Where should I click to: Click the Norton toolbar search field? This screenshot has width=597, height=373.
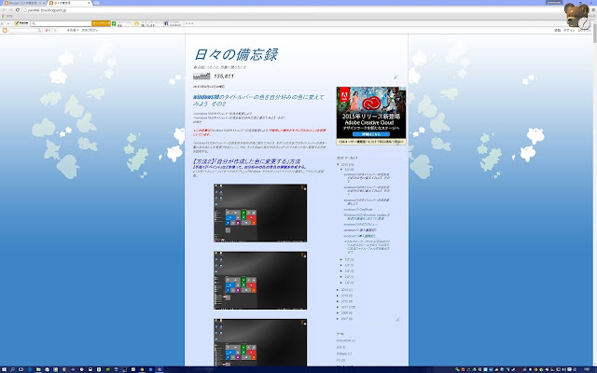click(61, 23)
